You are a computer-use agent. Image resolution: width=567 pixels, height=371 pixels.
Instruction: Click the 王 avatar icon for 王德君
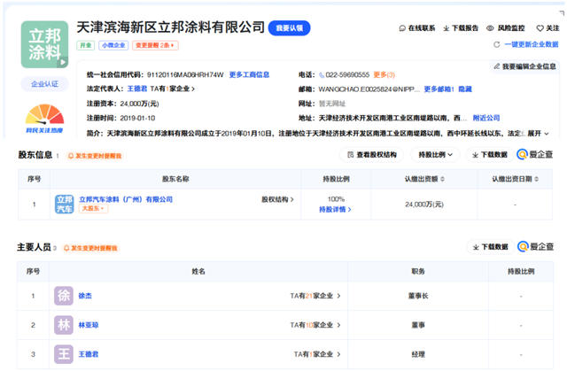pyautogui.click(x=64, y=355)
